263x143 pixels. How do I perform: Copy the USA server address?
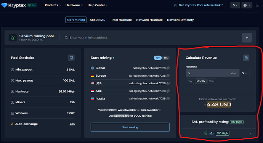(x=168, y=83)
